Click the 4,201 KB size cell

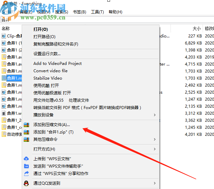193,134
